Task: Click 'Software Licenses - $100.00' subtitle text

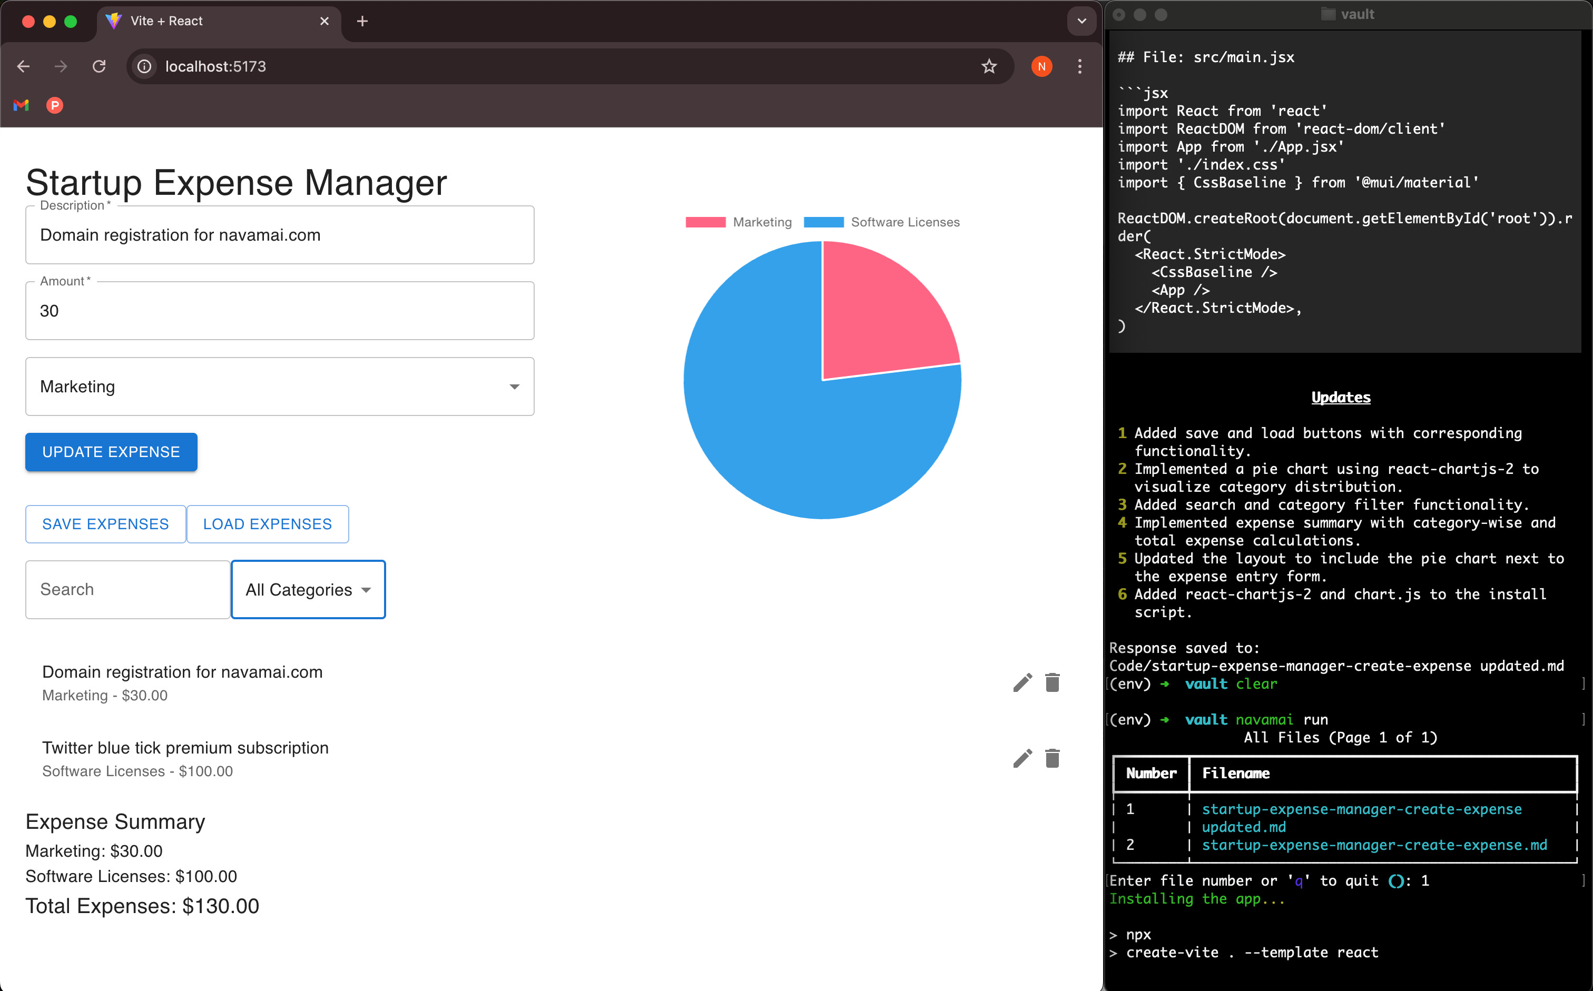Action: click(x=137, y=771)
